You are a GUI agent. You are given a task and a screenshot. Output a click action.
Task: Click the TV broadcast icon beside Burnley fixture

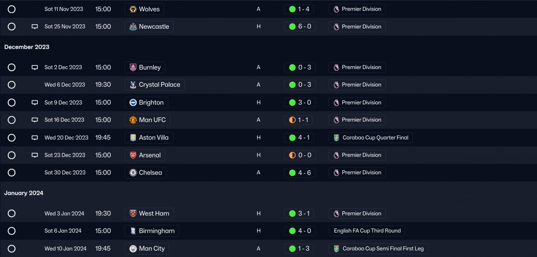[x=35, y=67]
